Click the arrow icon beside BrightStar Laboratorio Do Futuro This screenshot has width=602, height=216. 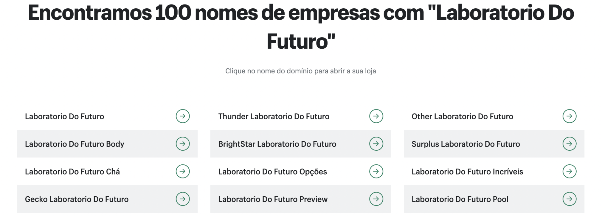point(376,144)
